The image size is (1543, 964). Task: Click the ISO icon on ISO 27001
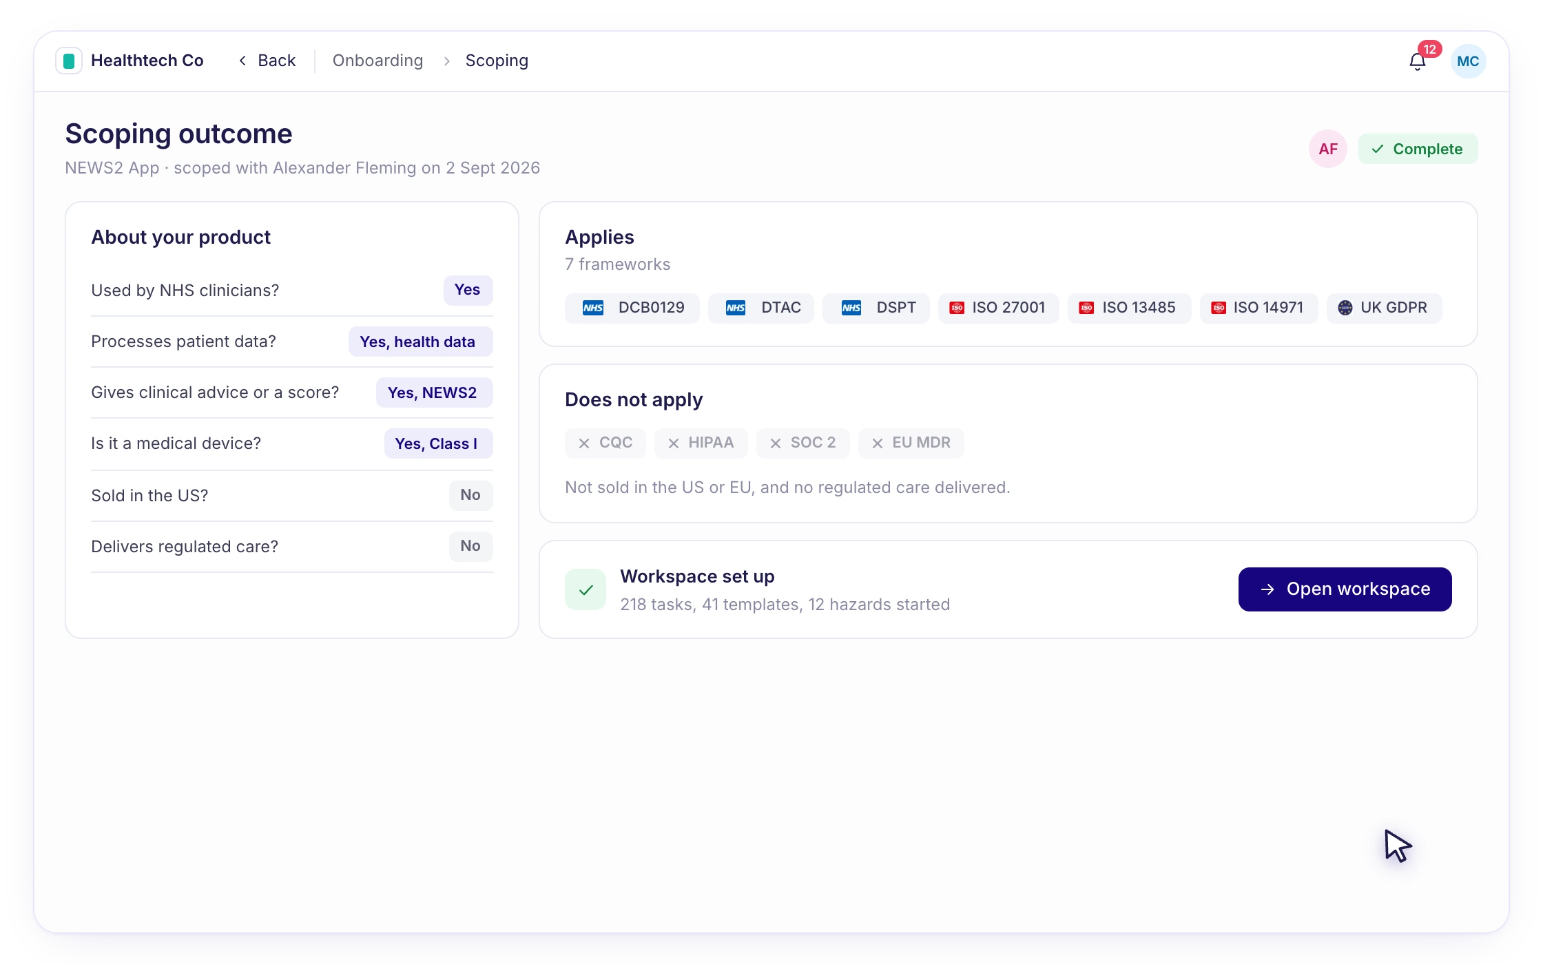click(x=957, y=308)
